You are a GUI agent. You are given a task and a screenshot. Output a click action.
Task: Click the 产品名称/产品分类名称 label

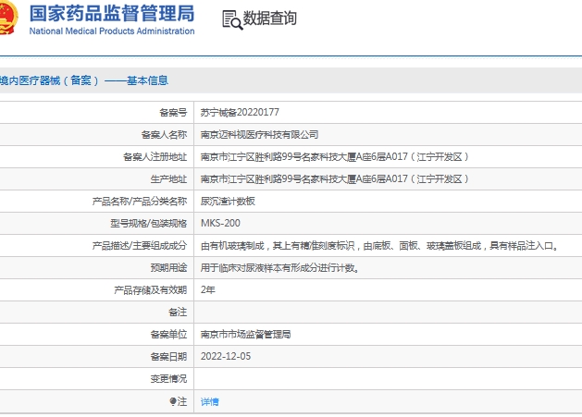(140, 201)
